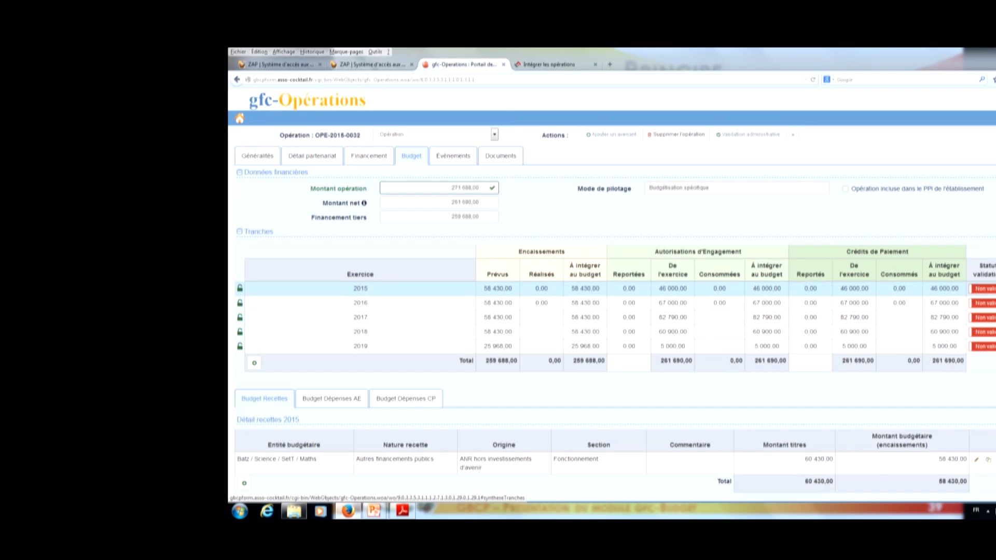Add a new tranche with green plus
This screenshot has width=996, height=560.
(x=254, y=362)
